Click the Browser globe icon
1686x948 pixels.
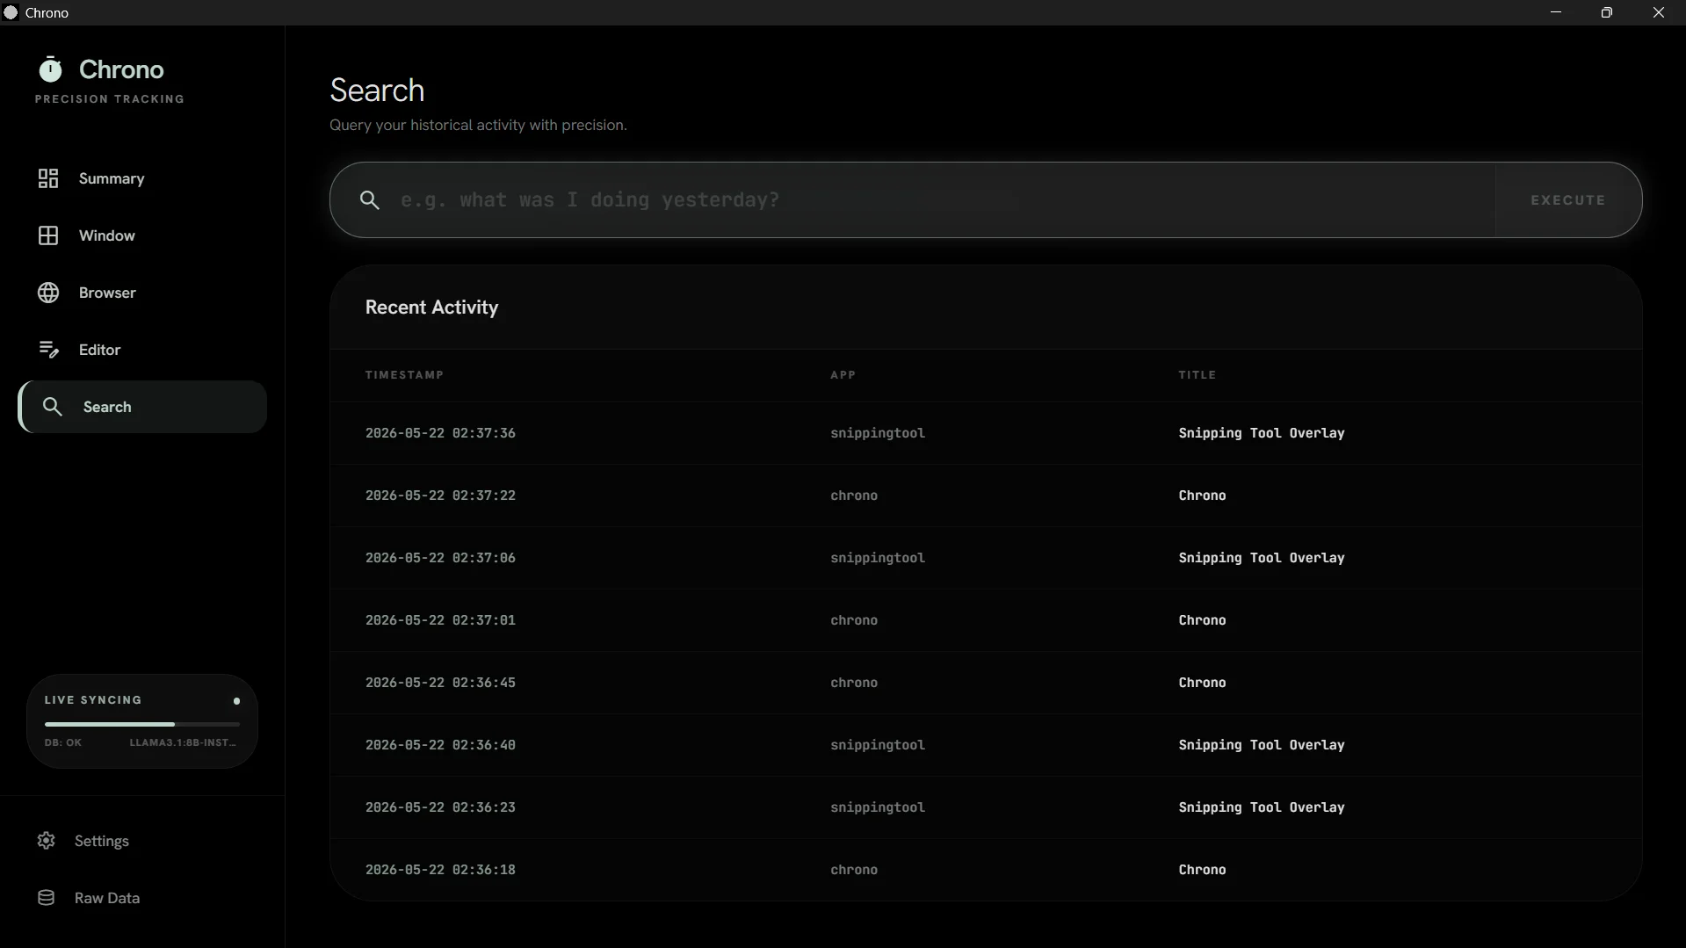click(x=48, y=293)
